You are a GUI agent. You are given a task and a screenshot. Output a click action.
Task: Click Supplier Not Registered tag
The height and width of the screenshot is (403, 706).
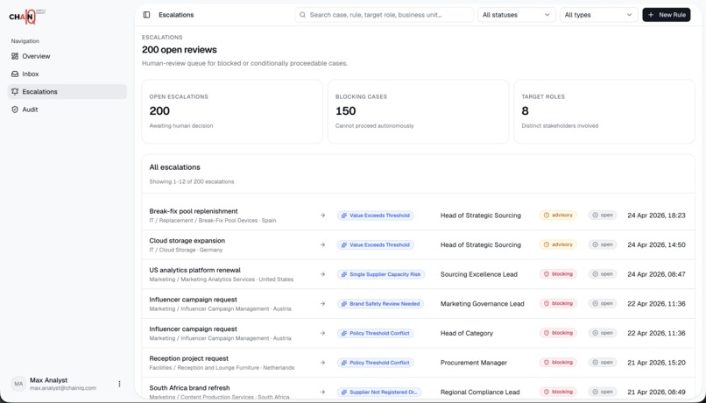coord(379,392)
